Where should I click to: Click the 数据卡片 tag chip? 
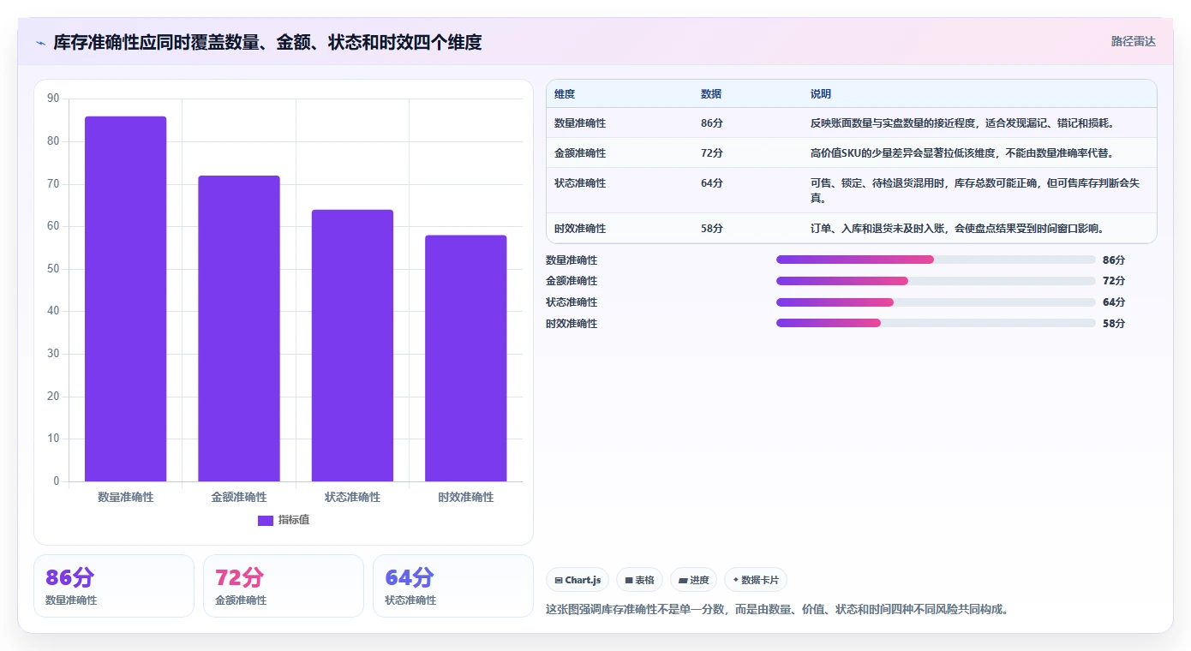click(756, 580)
